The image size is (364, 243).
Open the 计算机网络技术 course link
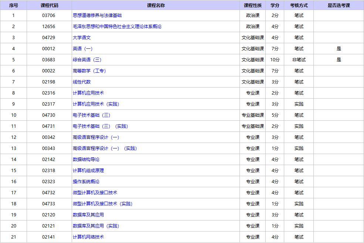pos(88,237)
